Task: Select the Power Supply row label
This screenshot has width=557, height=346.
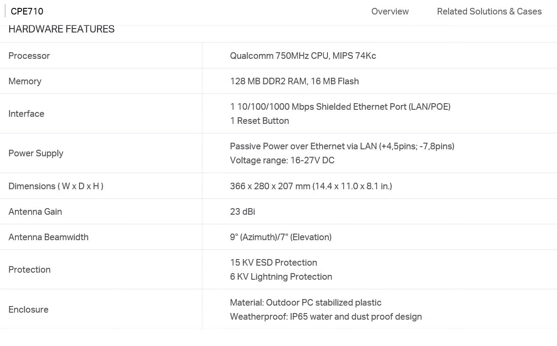Action: [x=36, y=153]
